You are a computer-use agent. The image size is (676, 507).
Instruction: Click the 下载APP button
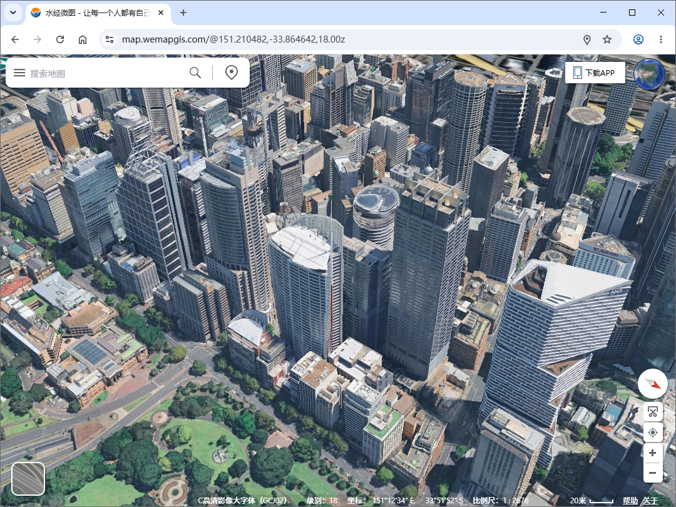(595, 73)
